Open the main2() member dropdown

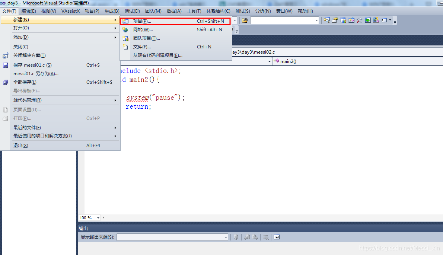(x=358, y=61)
